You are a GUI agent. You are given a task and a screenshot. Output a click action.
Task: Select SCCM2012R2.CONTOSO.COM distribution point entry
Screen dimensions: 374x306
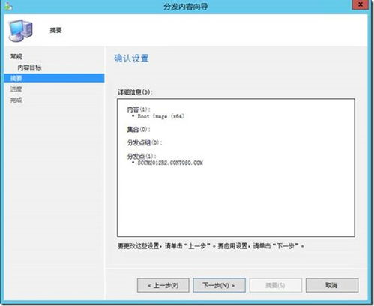(170, 163)
